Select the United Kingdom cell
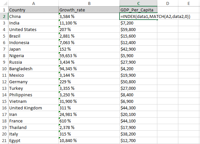 33,108
